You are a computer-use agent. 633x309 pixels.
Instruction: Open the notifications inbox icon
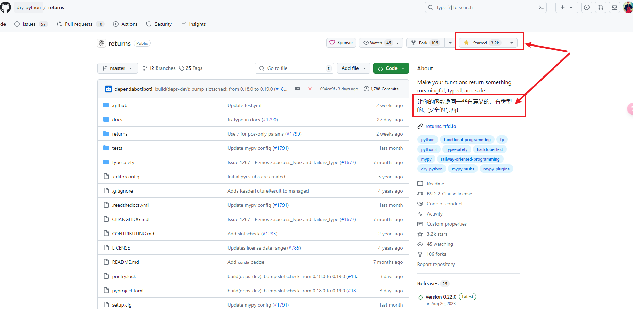(615, 7)
